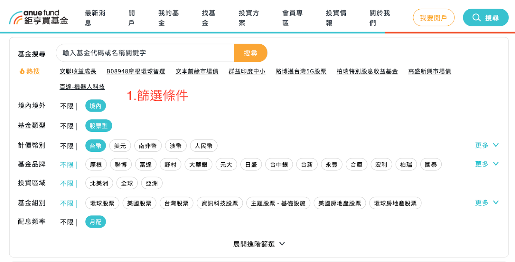The image size is (515, 262).
Task: Open the 關於我們 menu
Action: coord(380,18)
